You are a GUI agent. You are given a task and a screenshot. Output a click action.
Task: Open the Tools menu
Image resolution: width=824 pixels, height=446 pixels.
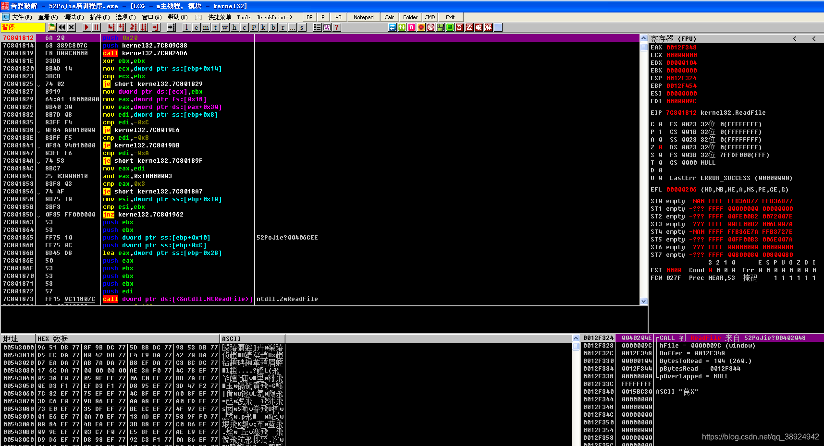[x=244, y=17]
